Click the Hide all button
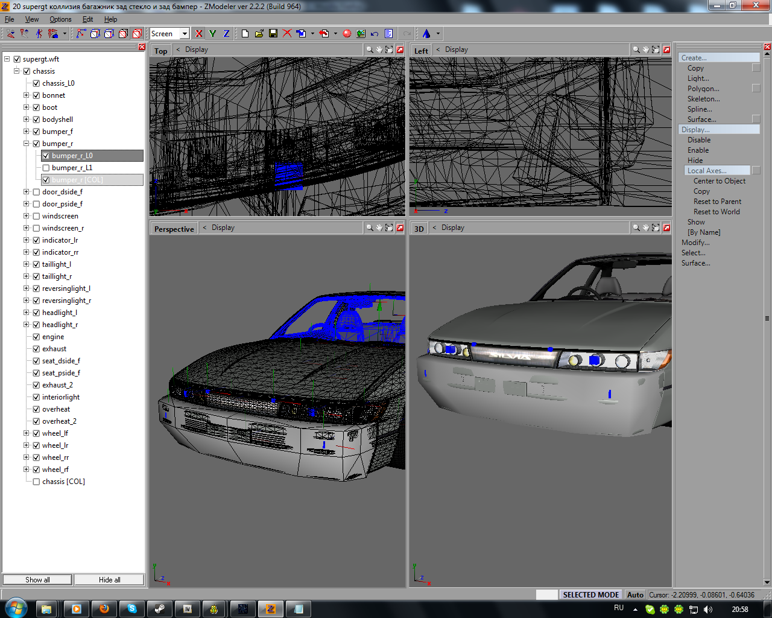772x618 pixels. pyautogui.click(x=109, y=579)
